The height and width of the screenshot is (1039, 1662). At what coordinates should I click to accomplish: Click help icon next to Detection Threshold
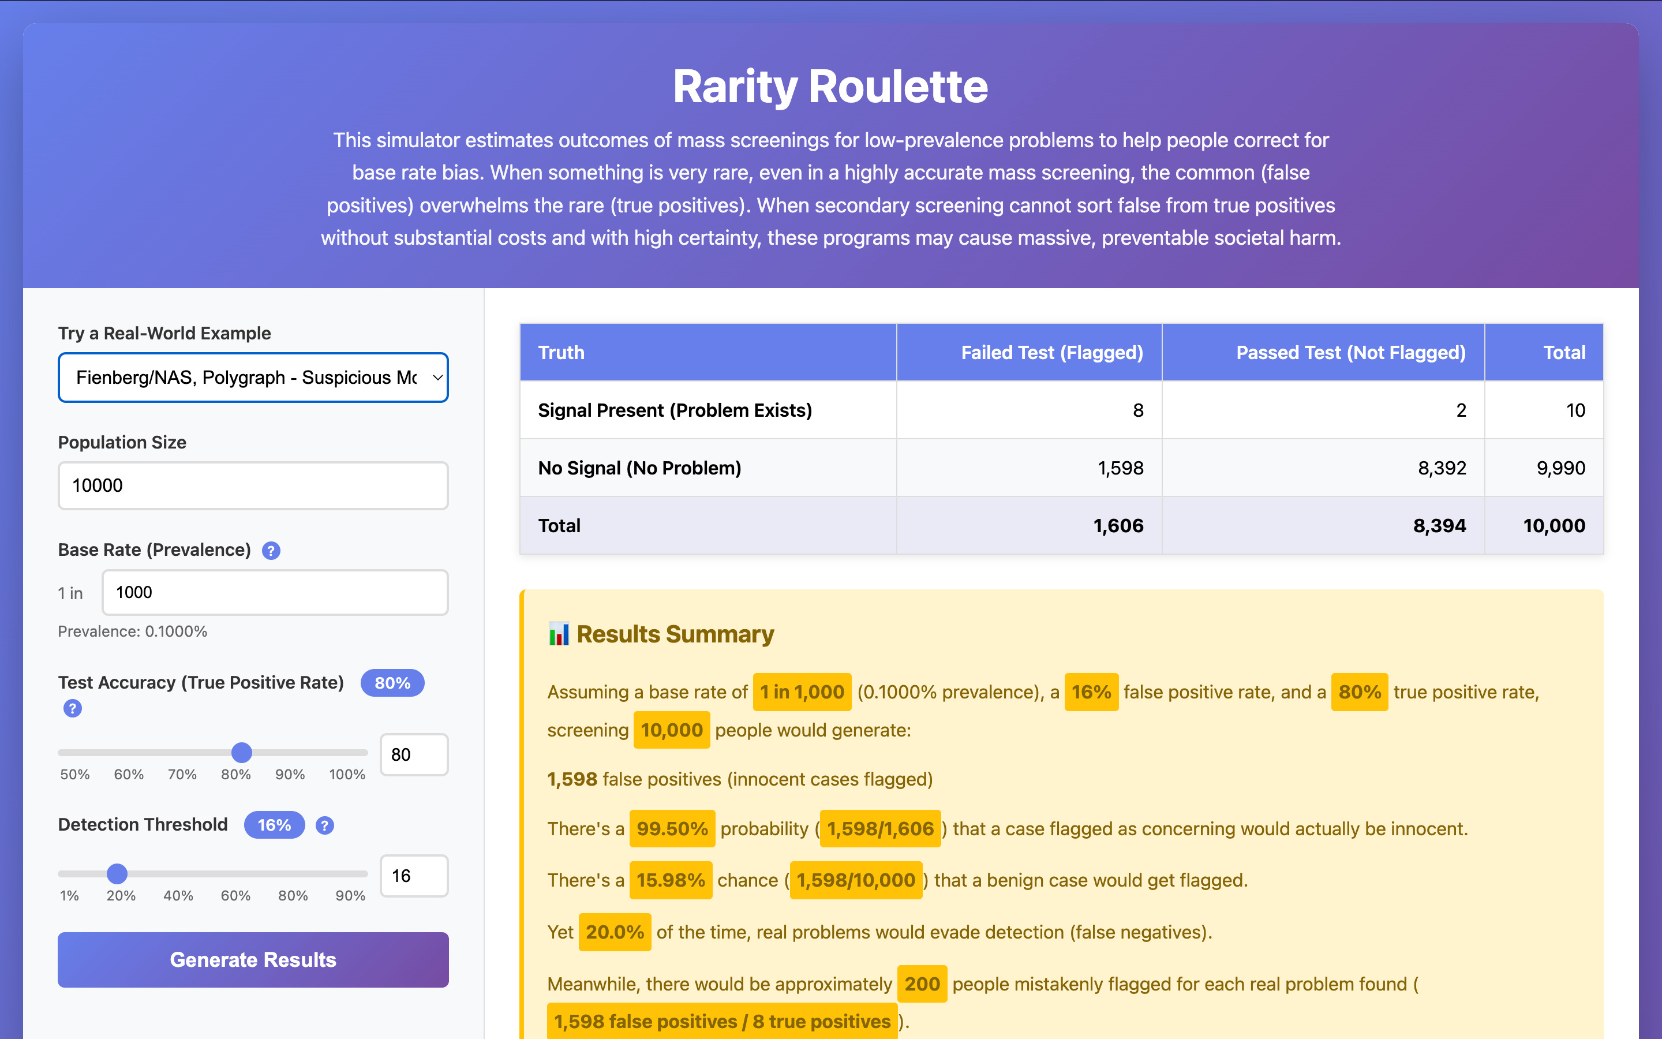click(x=325, y=825)
